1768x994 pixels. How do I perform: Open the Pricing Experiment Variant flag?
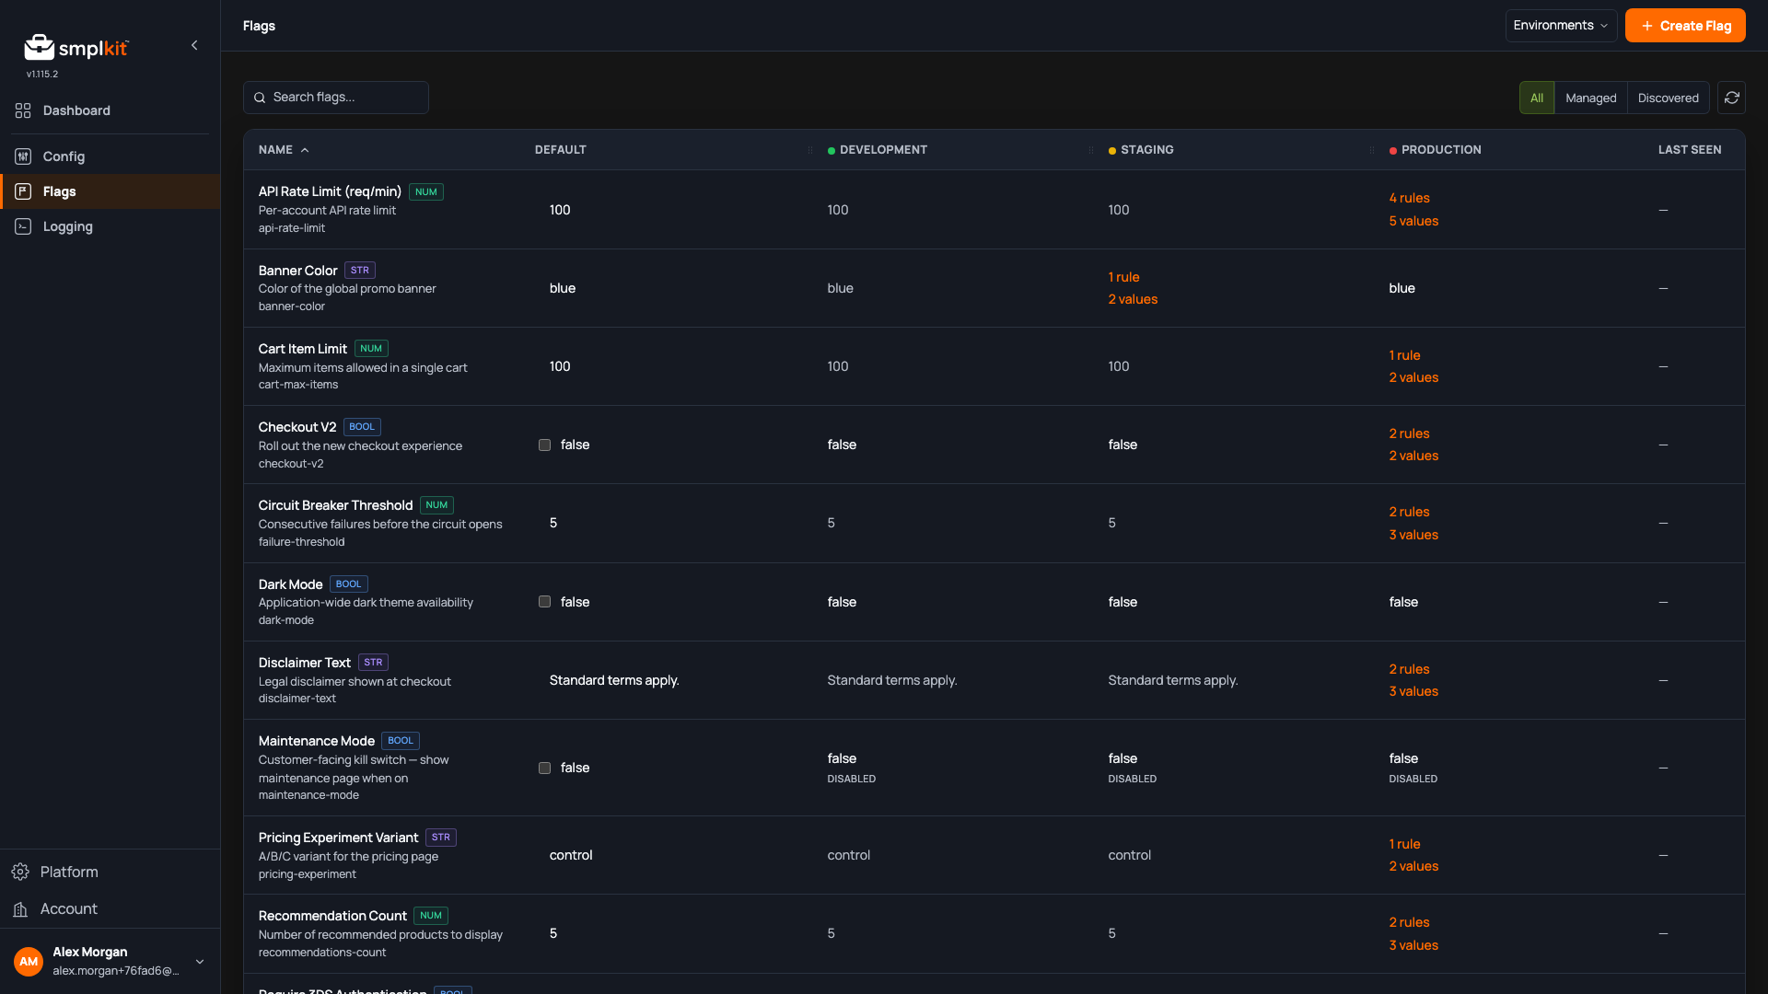pos(338,838)
